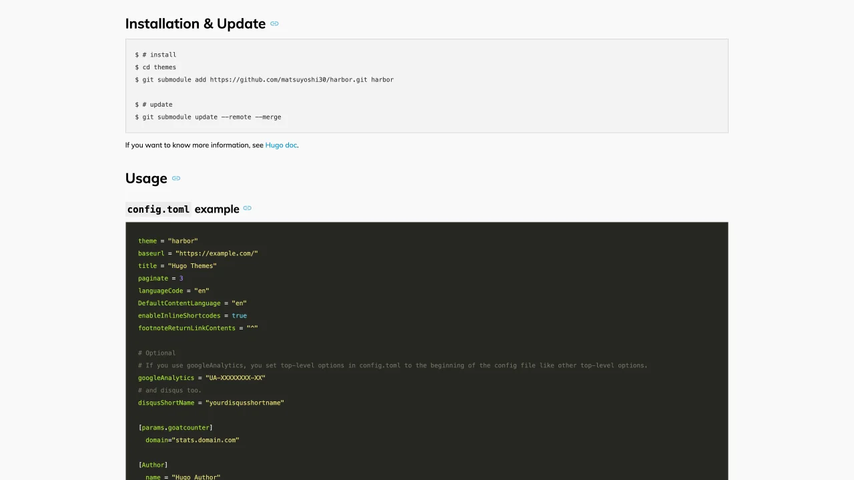
Task: Click the theme = "harbor" config line
Action: [167, 241]
